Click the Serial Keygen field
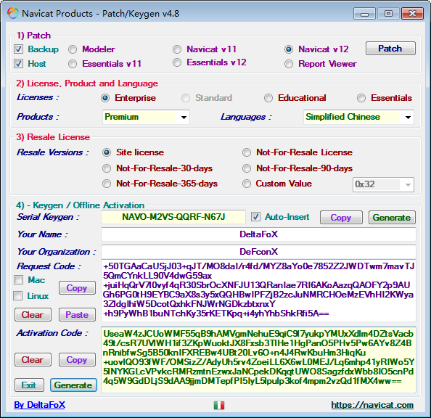This screenshot has height=418, width=431. coord(173,217)
